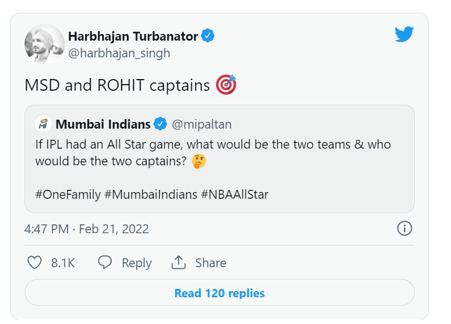Click the Twitter bird logo
This screenshot has height=324, width=451.
coord(404,35)
